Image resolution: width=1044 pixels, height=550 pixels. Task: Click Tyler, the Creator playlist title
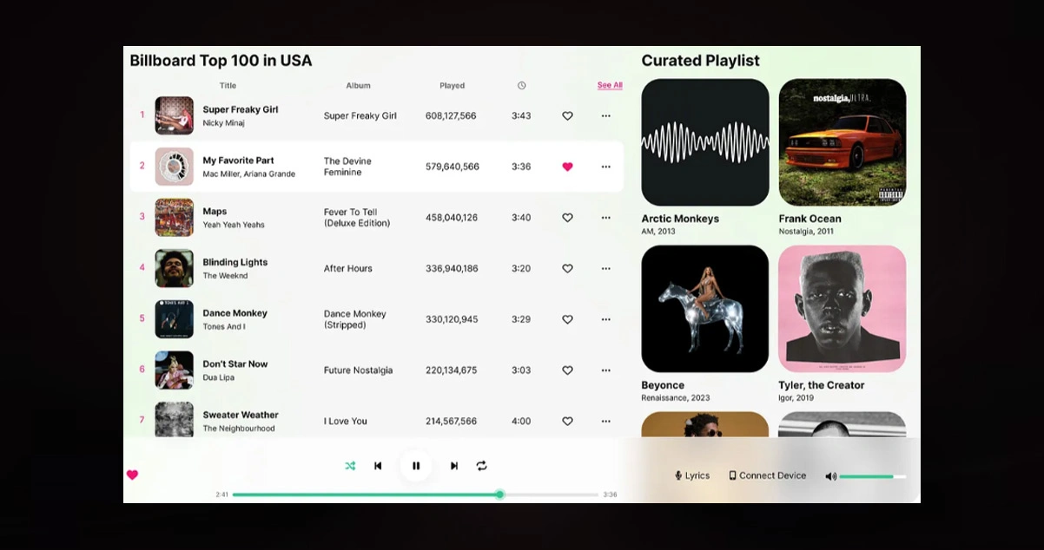[x=822, y=385]
